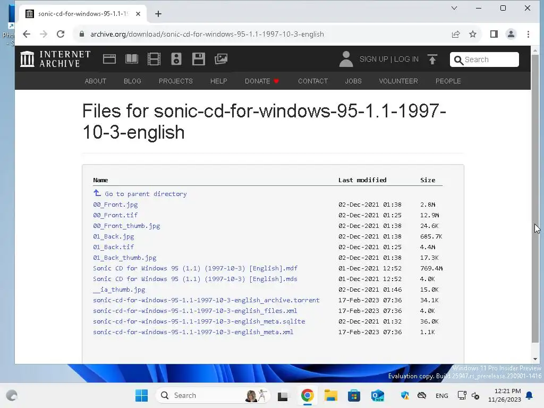Screen dimensions: 544x408
Task: Click the LOG IN link
Action: pos(406,59)
